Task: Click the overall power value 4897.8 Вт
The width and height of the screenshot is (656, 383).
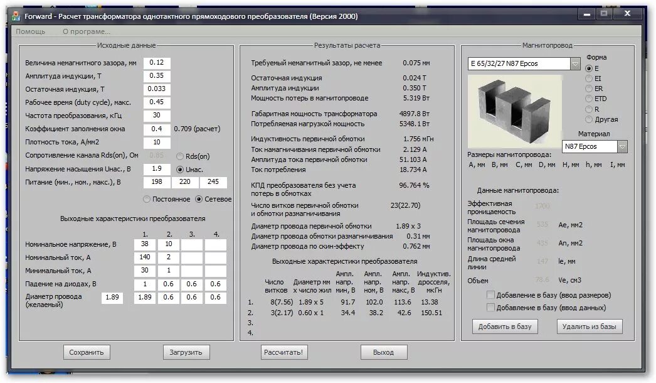Action: [414, 114]
